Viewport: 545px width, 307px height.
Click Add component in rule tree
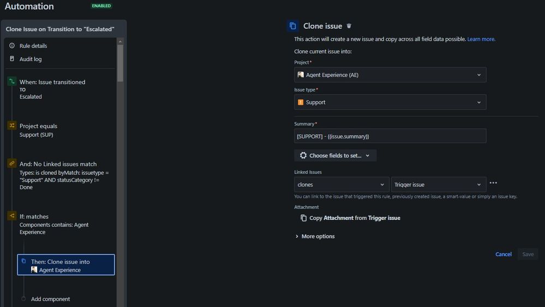click(x=50, y=299)
